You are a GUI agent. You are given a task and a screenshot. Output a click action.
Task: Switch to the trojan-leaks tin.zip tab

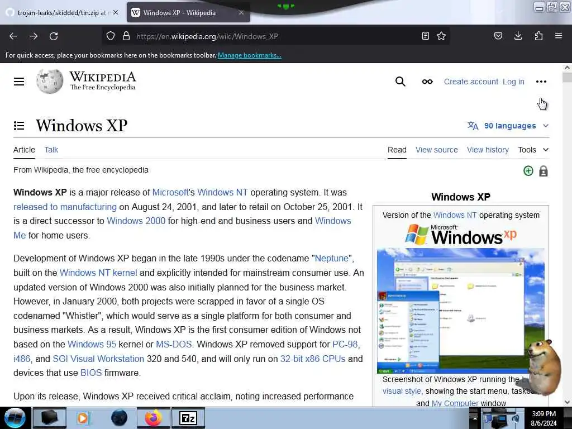tap(62, 12)
